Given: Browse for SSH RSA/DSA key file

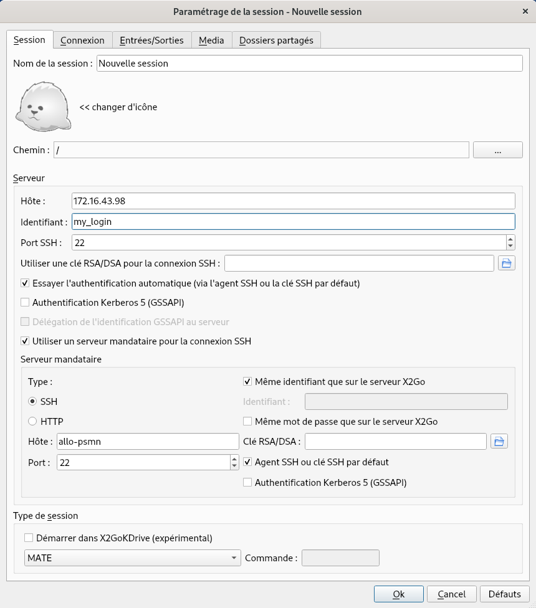Looking at the screenshot, I should tap(506, 264).
